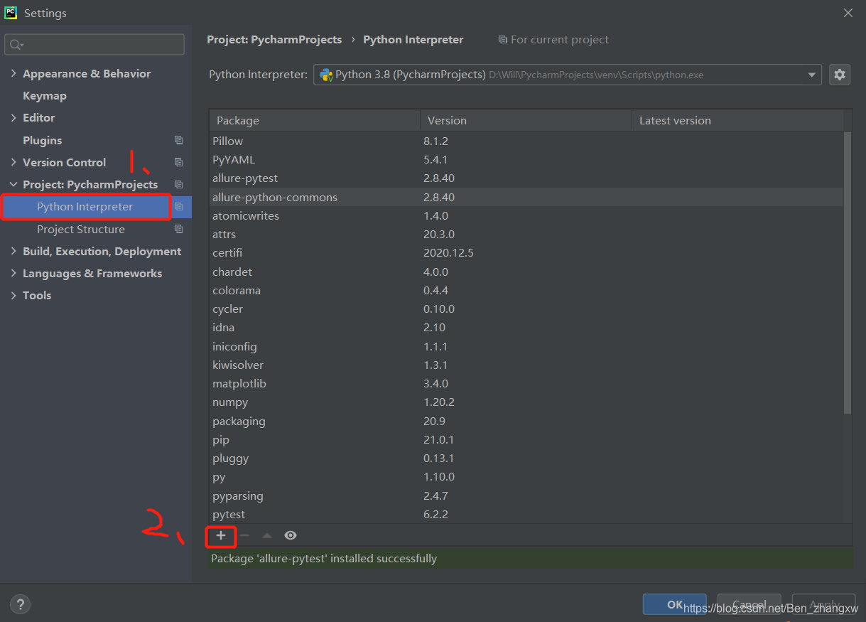
Task: Open the Python Interpreter dropdown
Action: click(x=567, y=75)
